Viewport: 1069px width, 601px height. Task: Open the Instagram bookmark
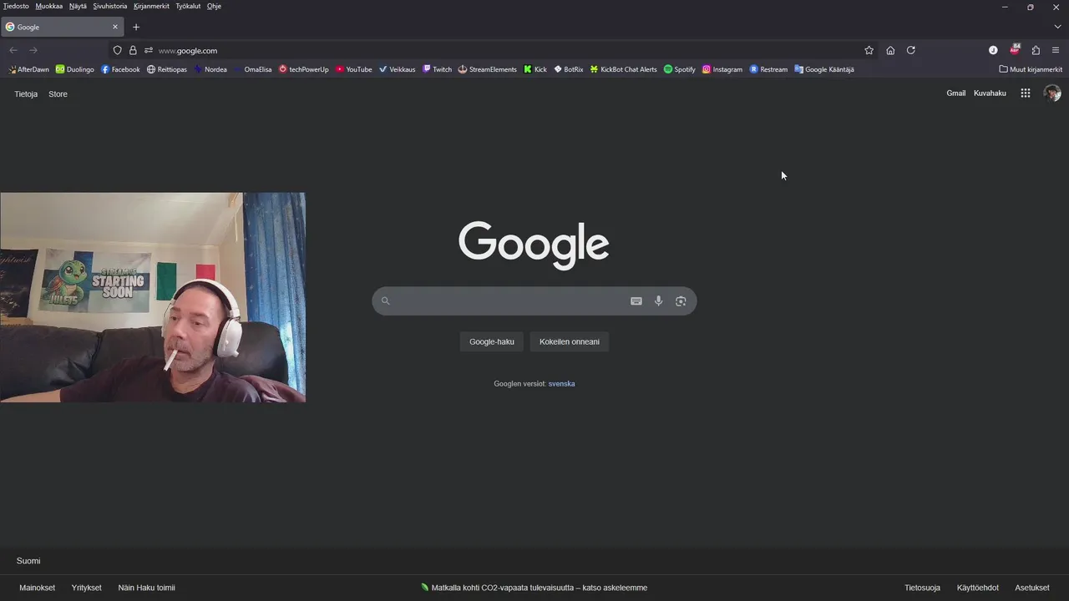[722, 69]
